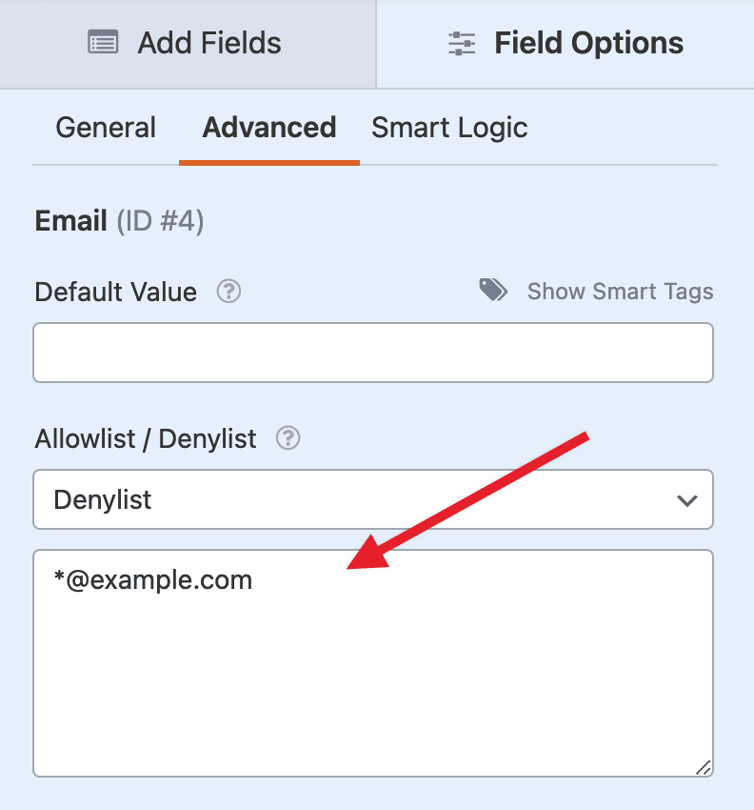Open the Default Value help tooltip icon

[x=228, y=292]
